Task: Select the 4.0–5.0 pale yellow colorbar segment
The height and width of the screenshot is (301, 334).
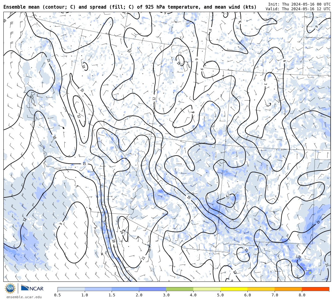Action: click(x=207, y=289)
